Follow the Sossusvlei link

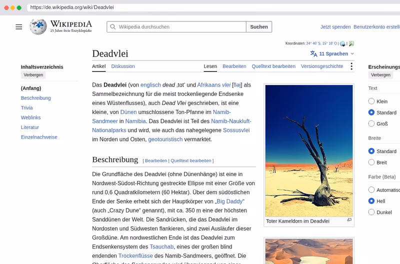tap(236, 130)
